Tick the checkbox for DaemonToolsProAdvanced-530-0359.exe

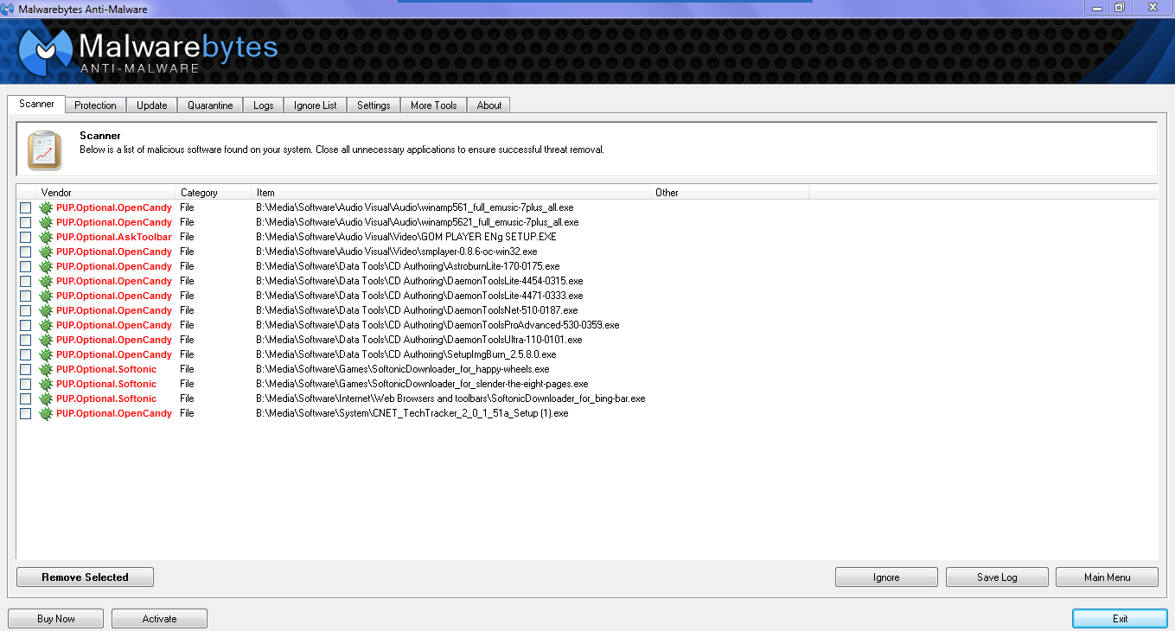click(x=25, y=325)
